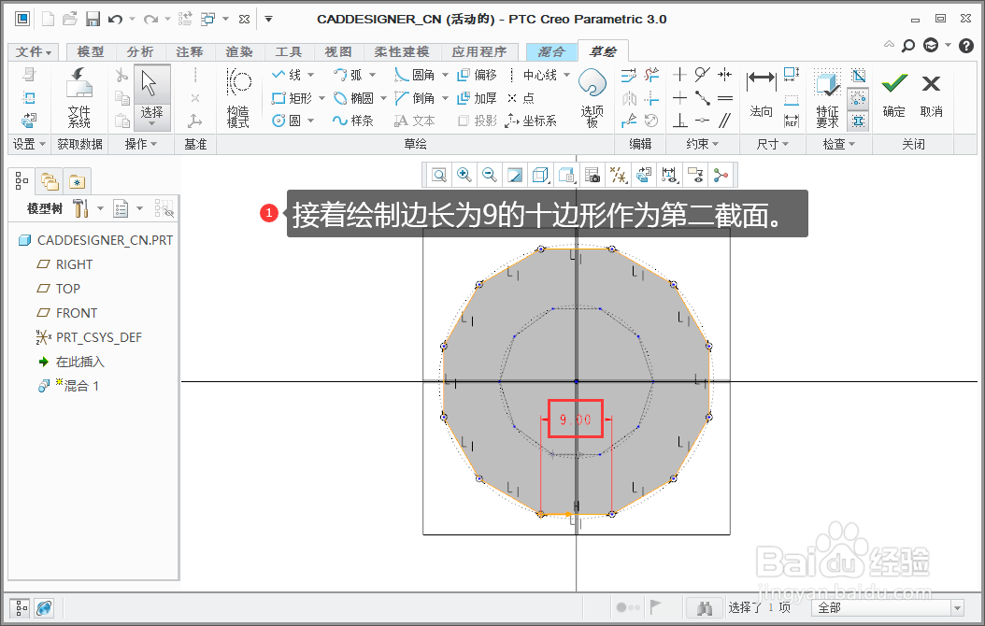Expand the Fillet (圆角) dropdown arrow
This screenshot has width=985, height=626.
click(x=445, y=75)
